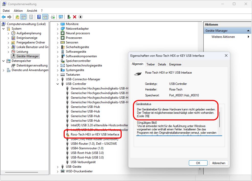The image size is (252, 181).
Task: Confirm the dialog with OK
Action: 198,163
